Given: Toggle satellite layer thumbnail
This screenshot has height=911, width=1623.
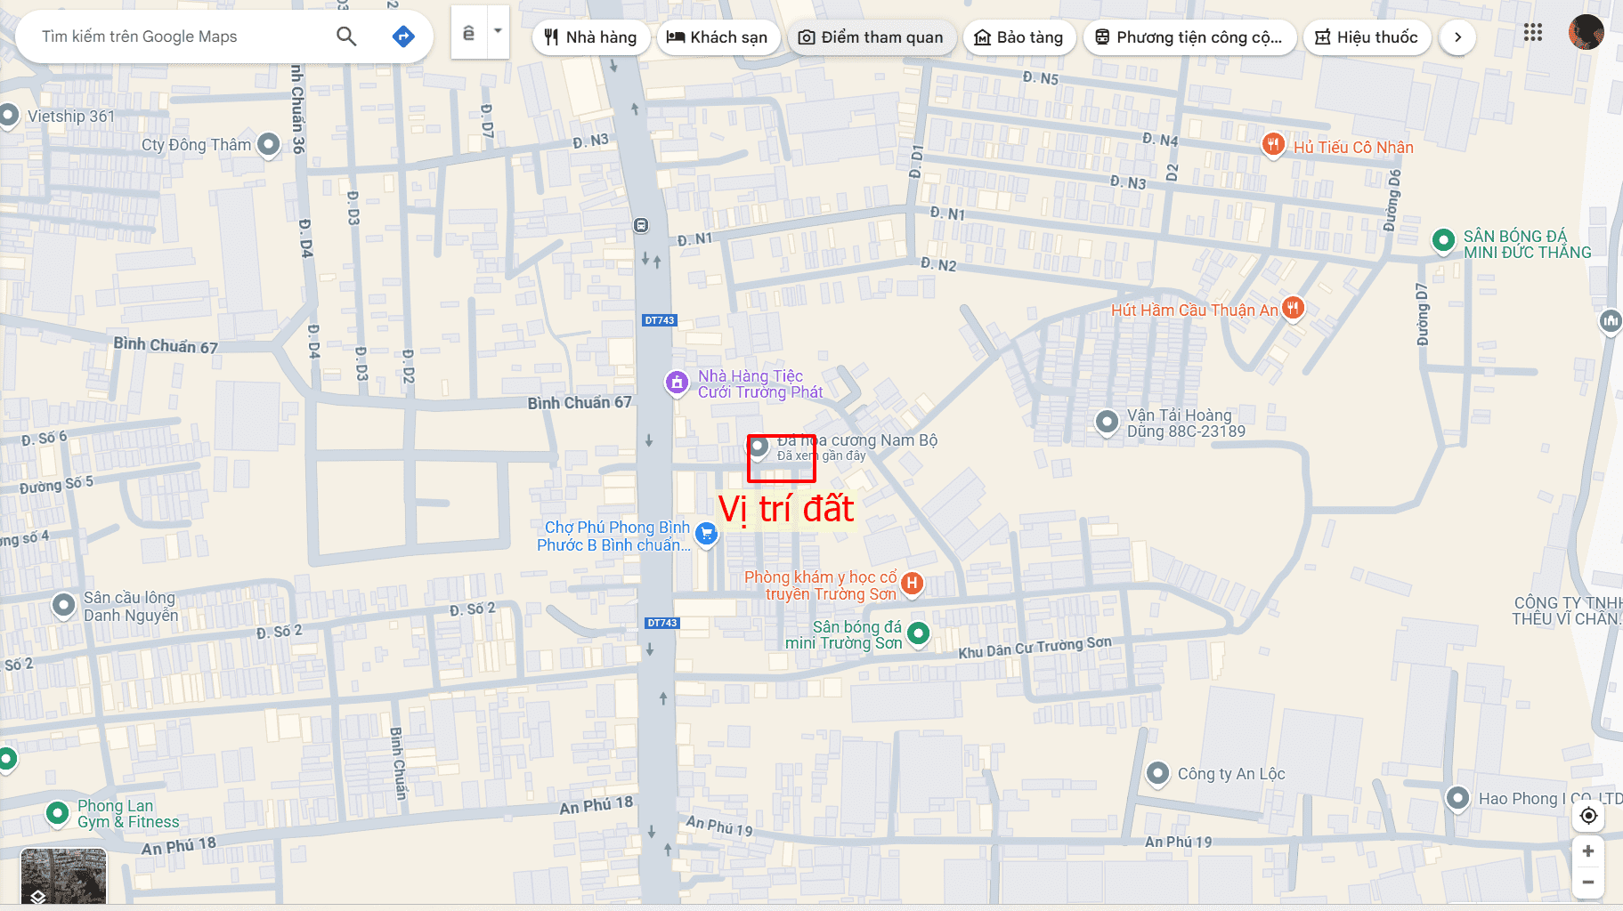Looking at the screenshot, I should (x=63, y=875).
